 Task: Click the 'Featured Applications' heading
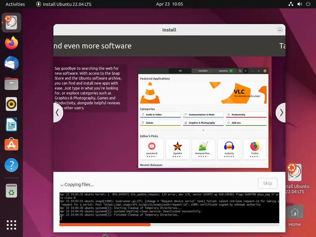click(155, 79)
